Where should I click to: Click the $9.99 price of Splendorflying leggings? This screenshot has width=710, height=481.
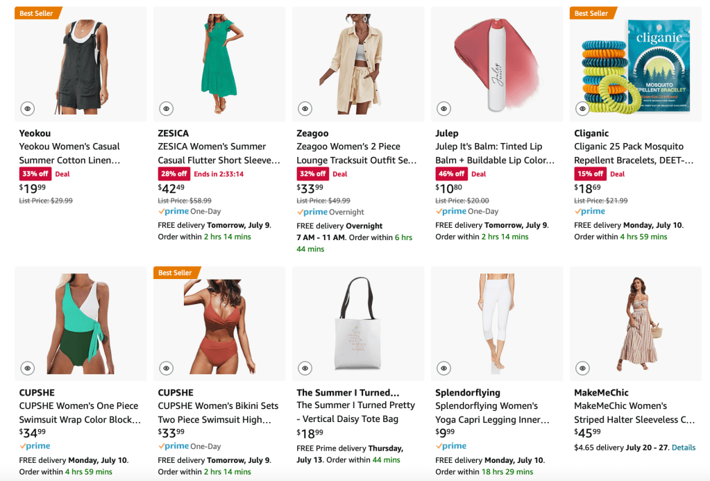[x=446, y=433]
